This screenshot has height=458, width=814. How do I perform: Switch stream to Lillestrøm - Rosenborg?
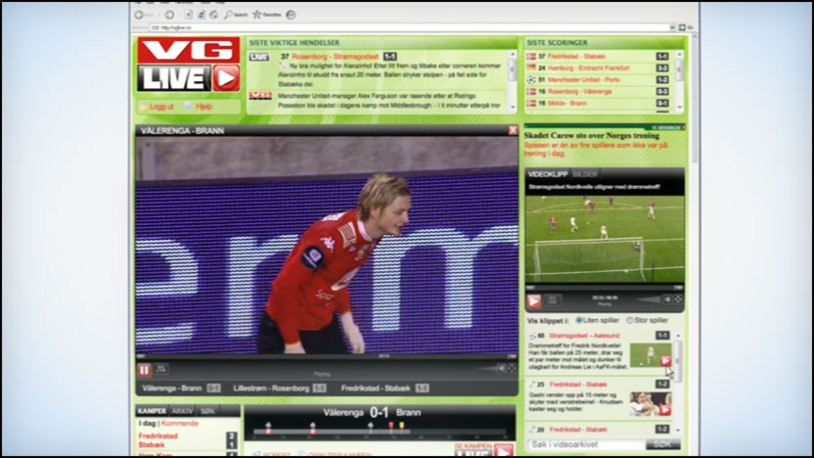tap(271, 388)
